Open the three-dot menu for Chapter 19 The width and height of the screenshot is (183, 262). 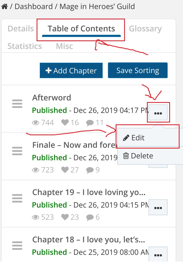point(158,208)
